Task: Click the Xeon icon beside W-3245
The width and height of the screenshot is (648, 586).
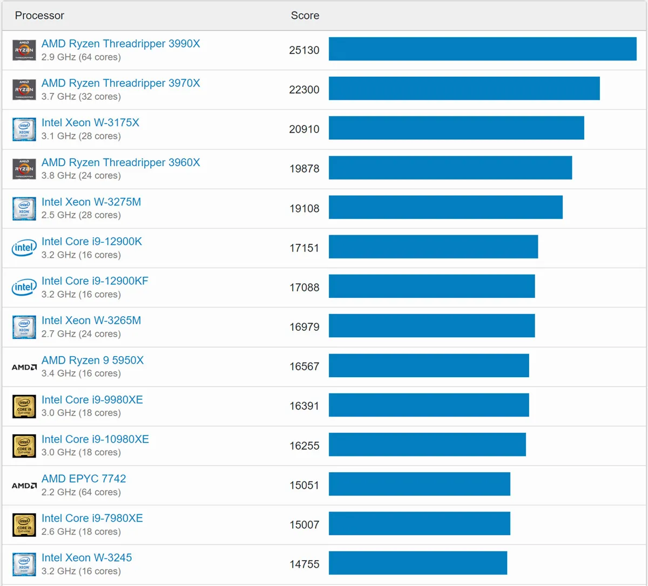Action: click(x=24, y=564)
